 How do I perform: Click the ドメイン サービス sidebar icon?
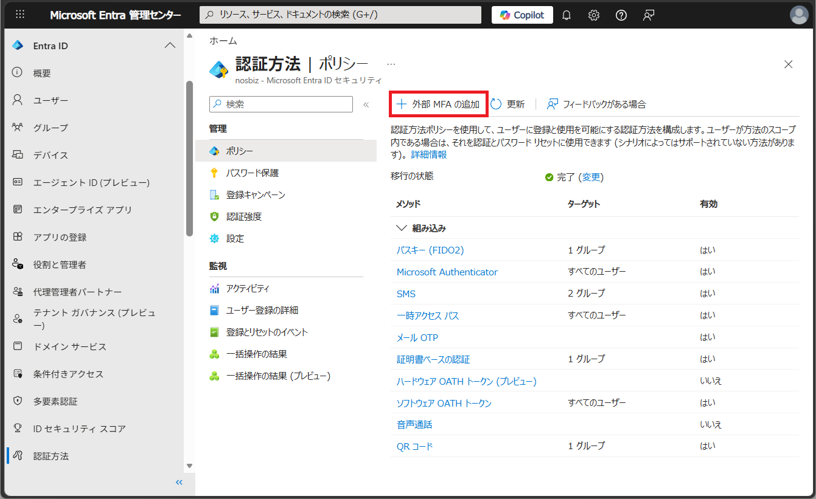(x=18, y=346)
